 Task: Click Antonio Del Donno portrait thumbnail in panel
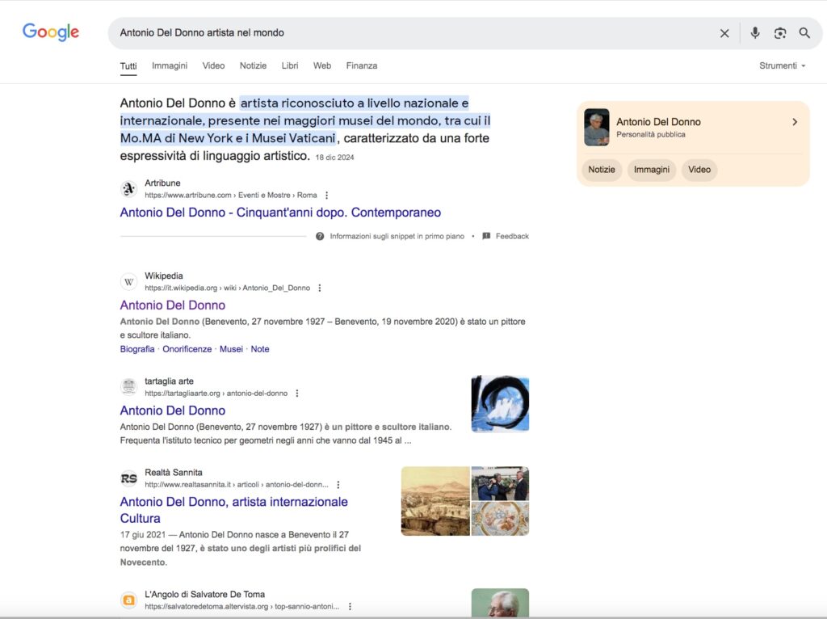[x=597, y=127]
